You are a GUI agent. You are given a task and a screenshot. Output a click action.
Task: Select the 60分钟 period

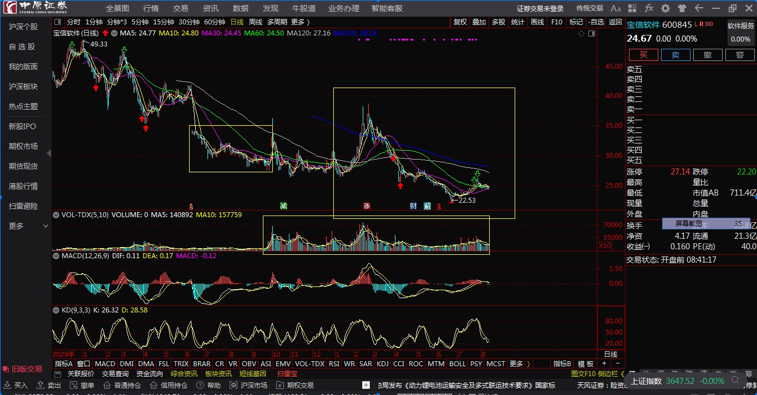tap(215, 22)
